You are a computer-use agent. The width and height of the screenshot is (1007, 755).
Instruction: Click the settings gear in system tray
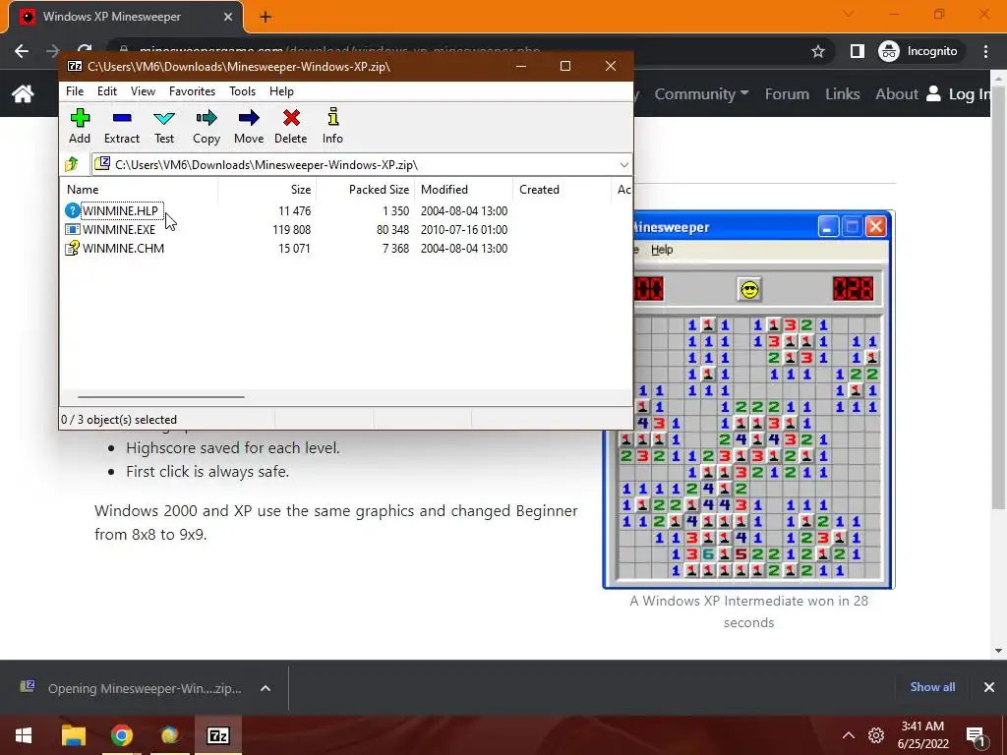coord(876,735)
